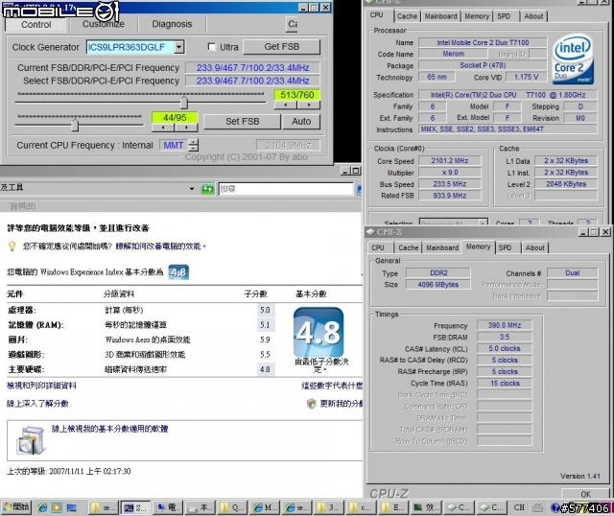
Task: Click the Get FSB button
Action: (x=281, y=47)
